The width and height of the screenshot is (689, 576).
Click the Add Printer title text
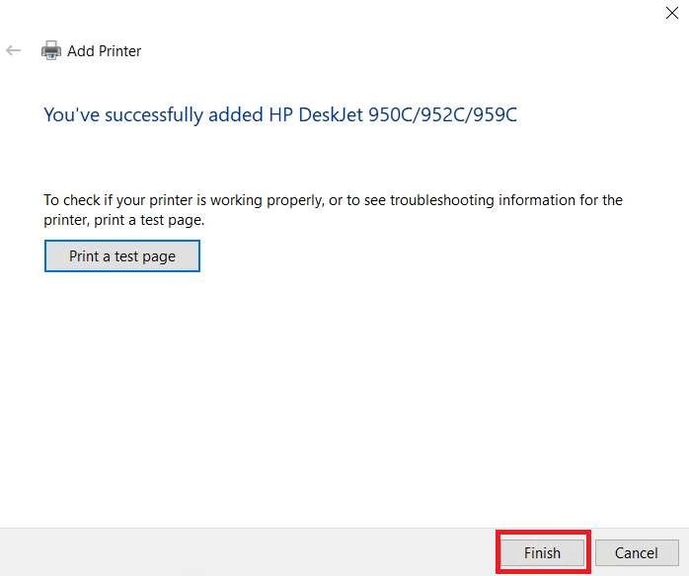pos(105,51)
